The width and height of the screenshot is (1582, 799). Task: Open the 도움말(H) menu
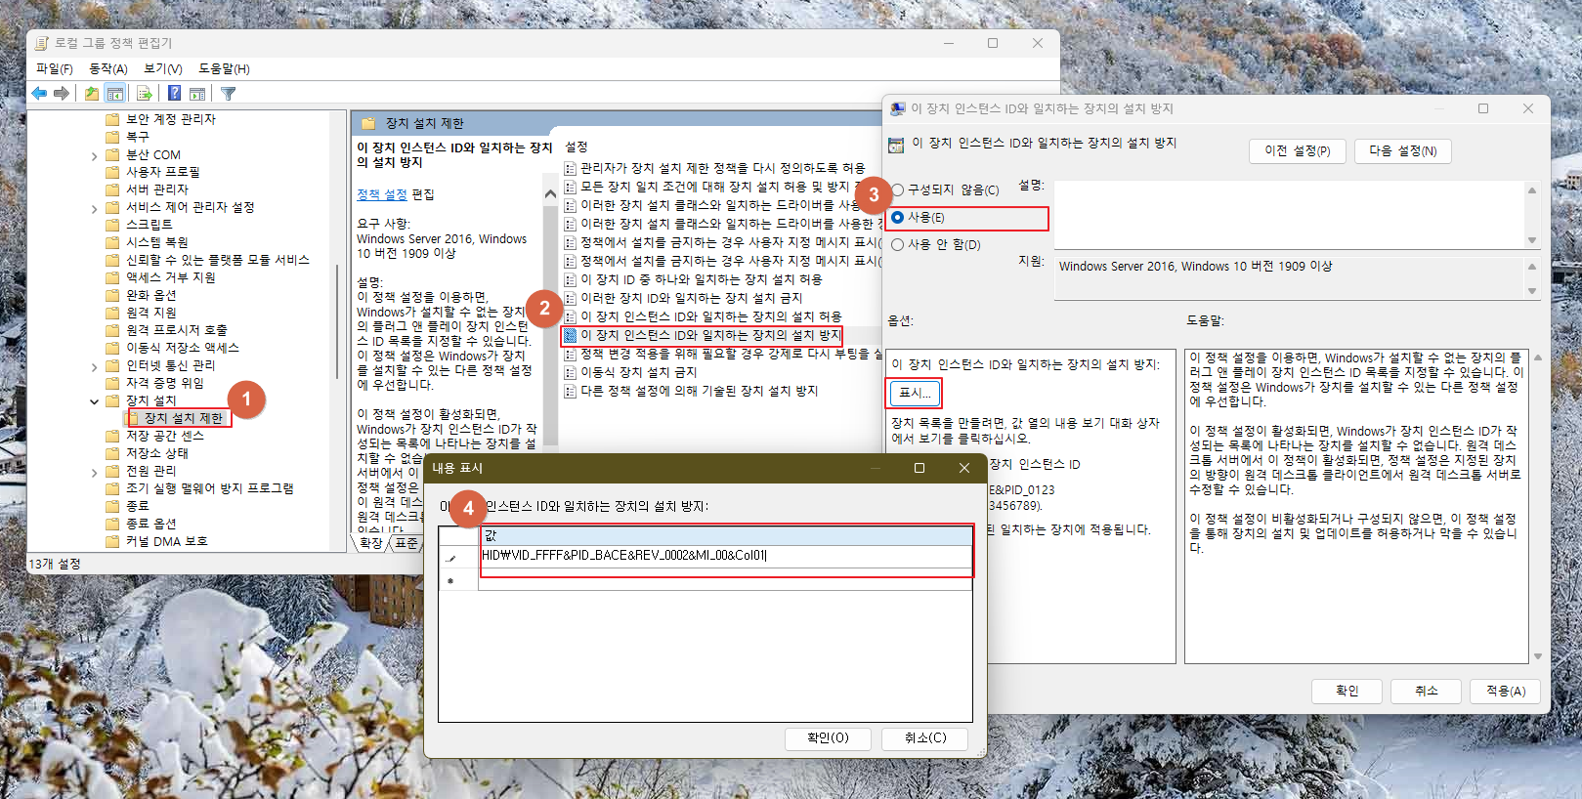pyautogui.click(x=224, y=68)
